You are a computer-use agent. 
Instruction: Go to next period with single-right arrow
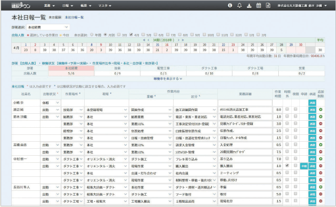[x=179, y=40]
